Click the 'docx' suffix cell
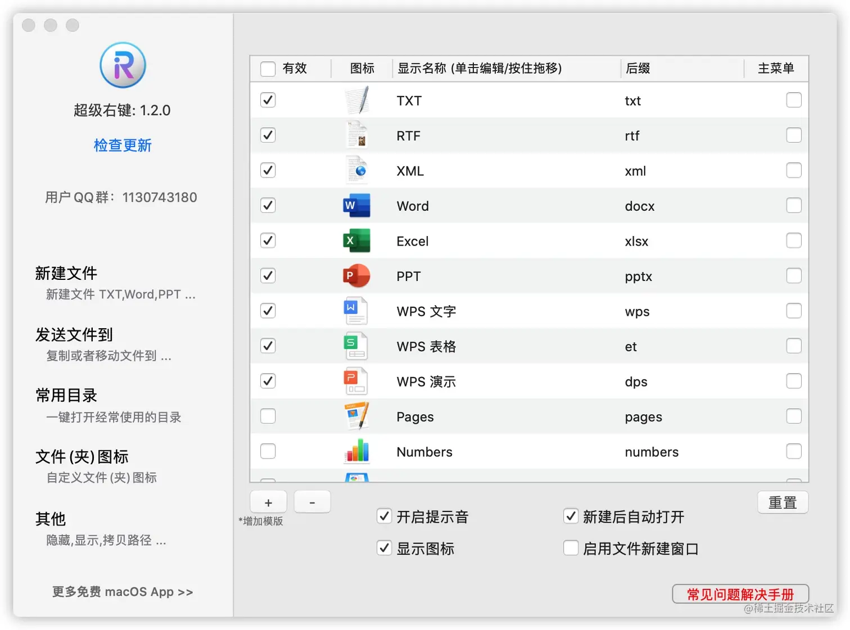 pos(640,206)
